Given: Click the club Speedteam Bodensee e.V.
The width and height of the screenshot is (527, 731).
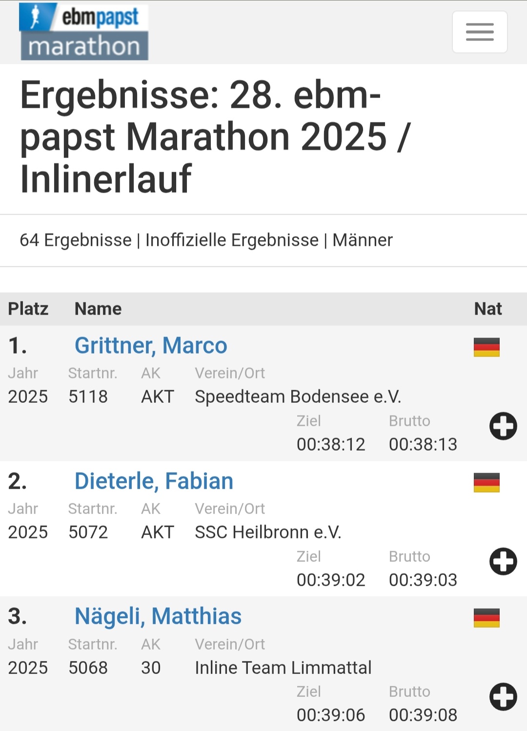Looking at the screenshot, I should click(x=298, y=397).
